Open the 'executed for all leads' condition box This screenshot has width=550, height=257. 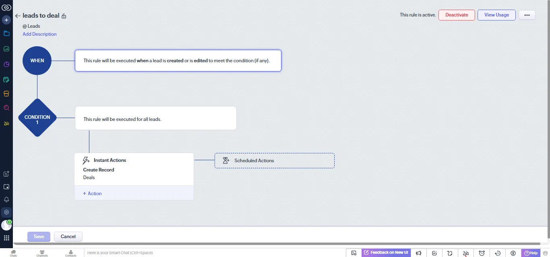coord(155,118)
